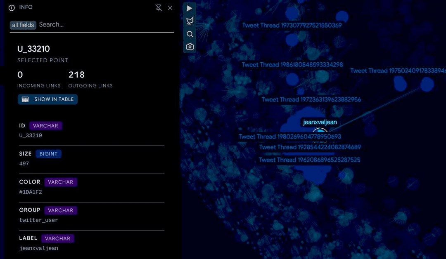This screenshot has height=259, width=446.
Task: Click VARCHAR badge next to GROUP field
Action: tap(60, 210)
